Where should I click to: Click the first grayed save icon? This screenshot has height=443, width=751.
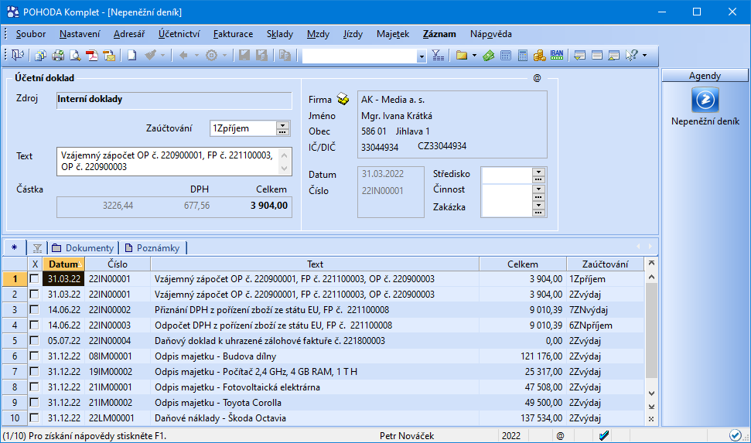click(244, 56)
